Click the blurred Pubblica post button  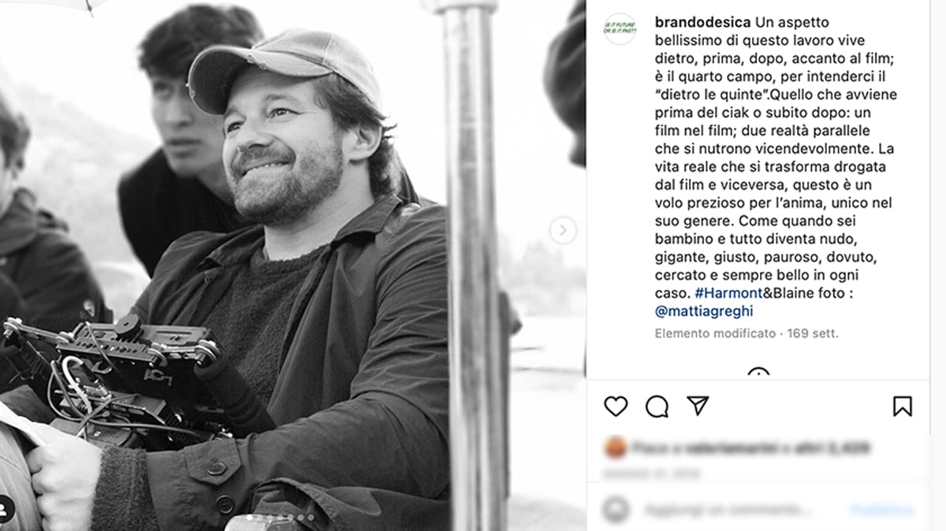tap(881, 510)
